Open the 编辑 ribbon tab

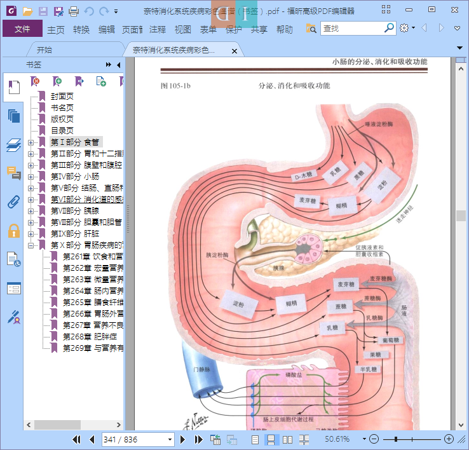click(x=107, y=30)
